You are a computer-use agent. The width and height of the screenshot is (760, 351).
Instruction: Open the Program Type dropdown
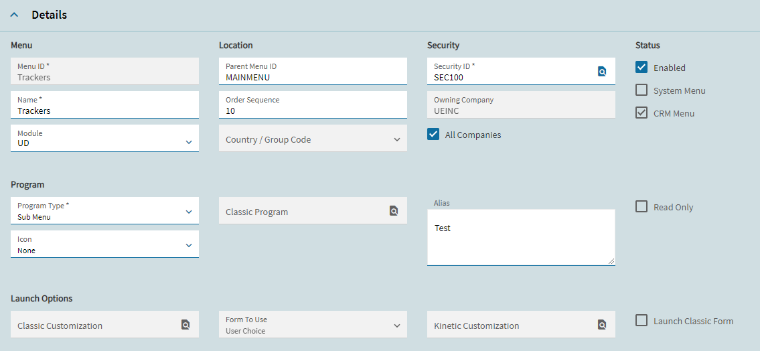[104, 210]
